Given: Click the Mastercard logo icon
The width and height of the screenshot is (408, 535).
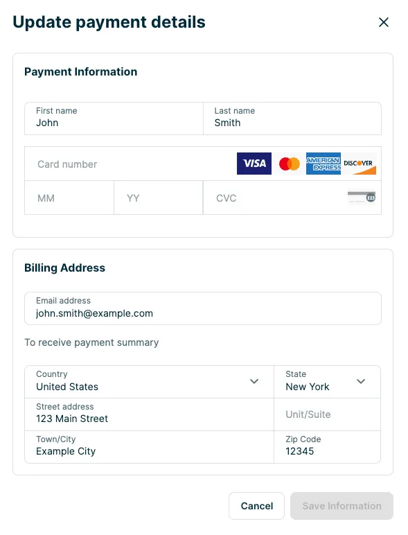Looking at the screenshot, I should pos(289,164).
